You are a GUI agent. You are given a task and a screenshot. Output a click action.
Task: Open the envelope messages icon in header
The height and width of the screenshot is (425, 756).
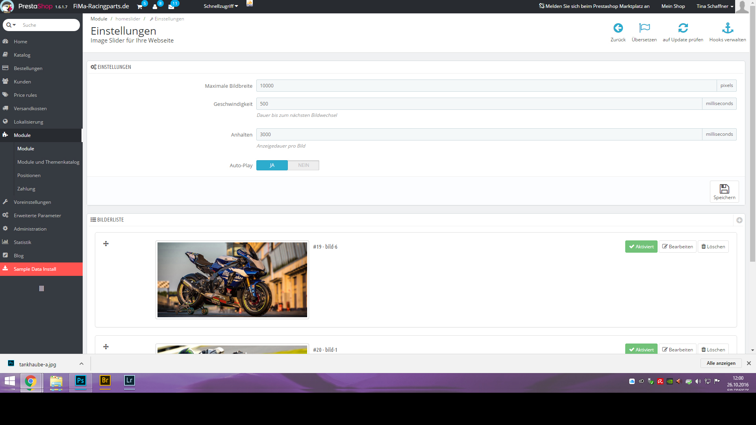pyautogui.click(x=171, y=7)
